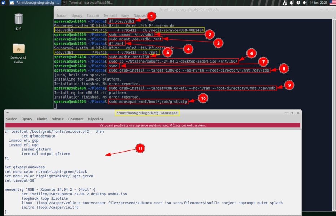
Task: Click the grub-install --target=i386-pc command
Action: pos(189,71)
